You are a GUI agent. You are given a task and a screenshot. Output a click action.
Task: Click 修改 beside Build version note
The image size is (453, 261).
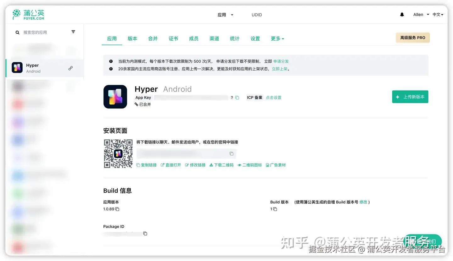363,202
